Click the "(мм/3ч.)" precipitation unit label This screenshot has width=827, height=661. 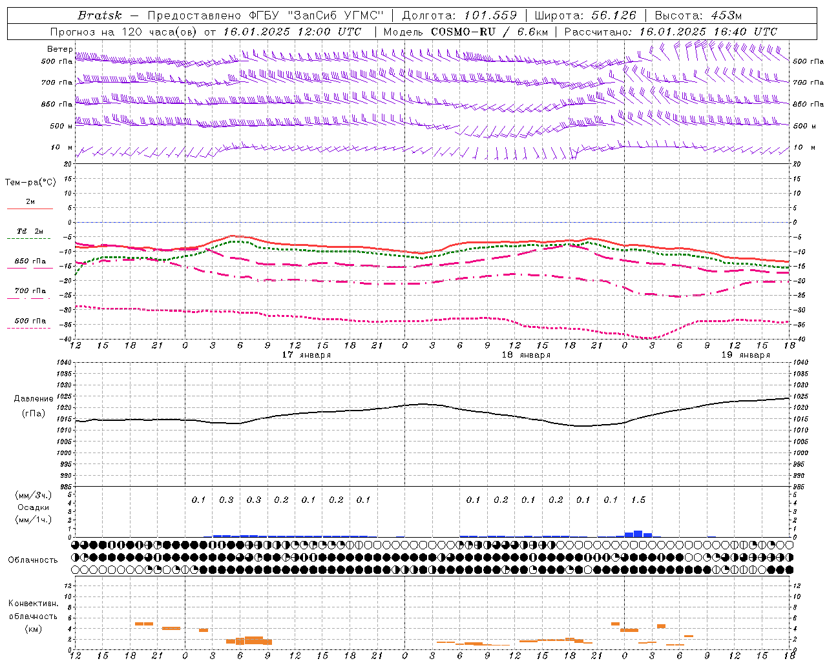33,495
